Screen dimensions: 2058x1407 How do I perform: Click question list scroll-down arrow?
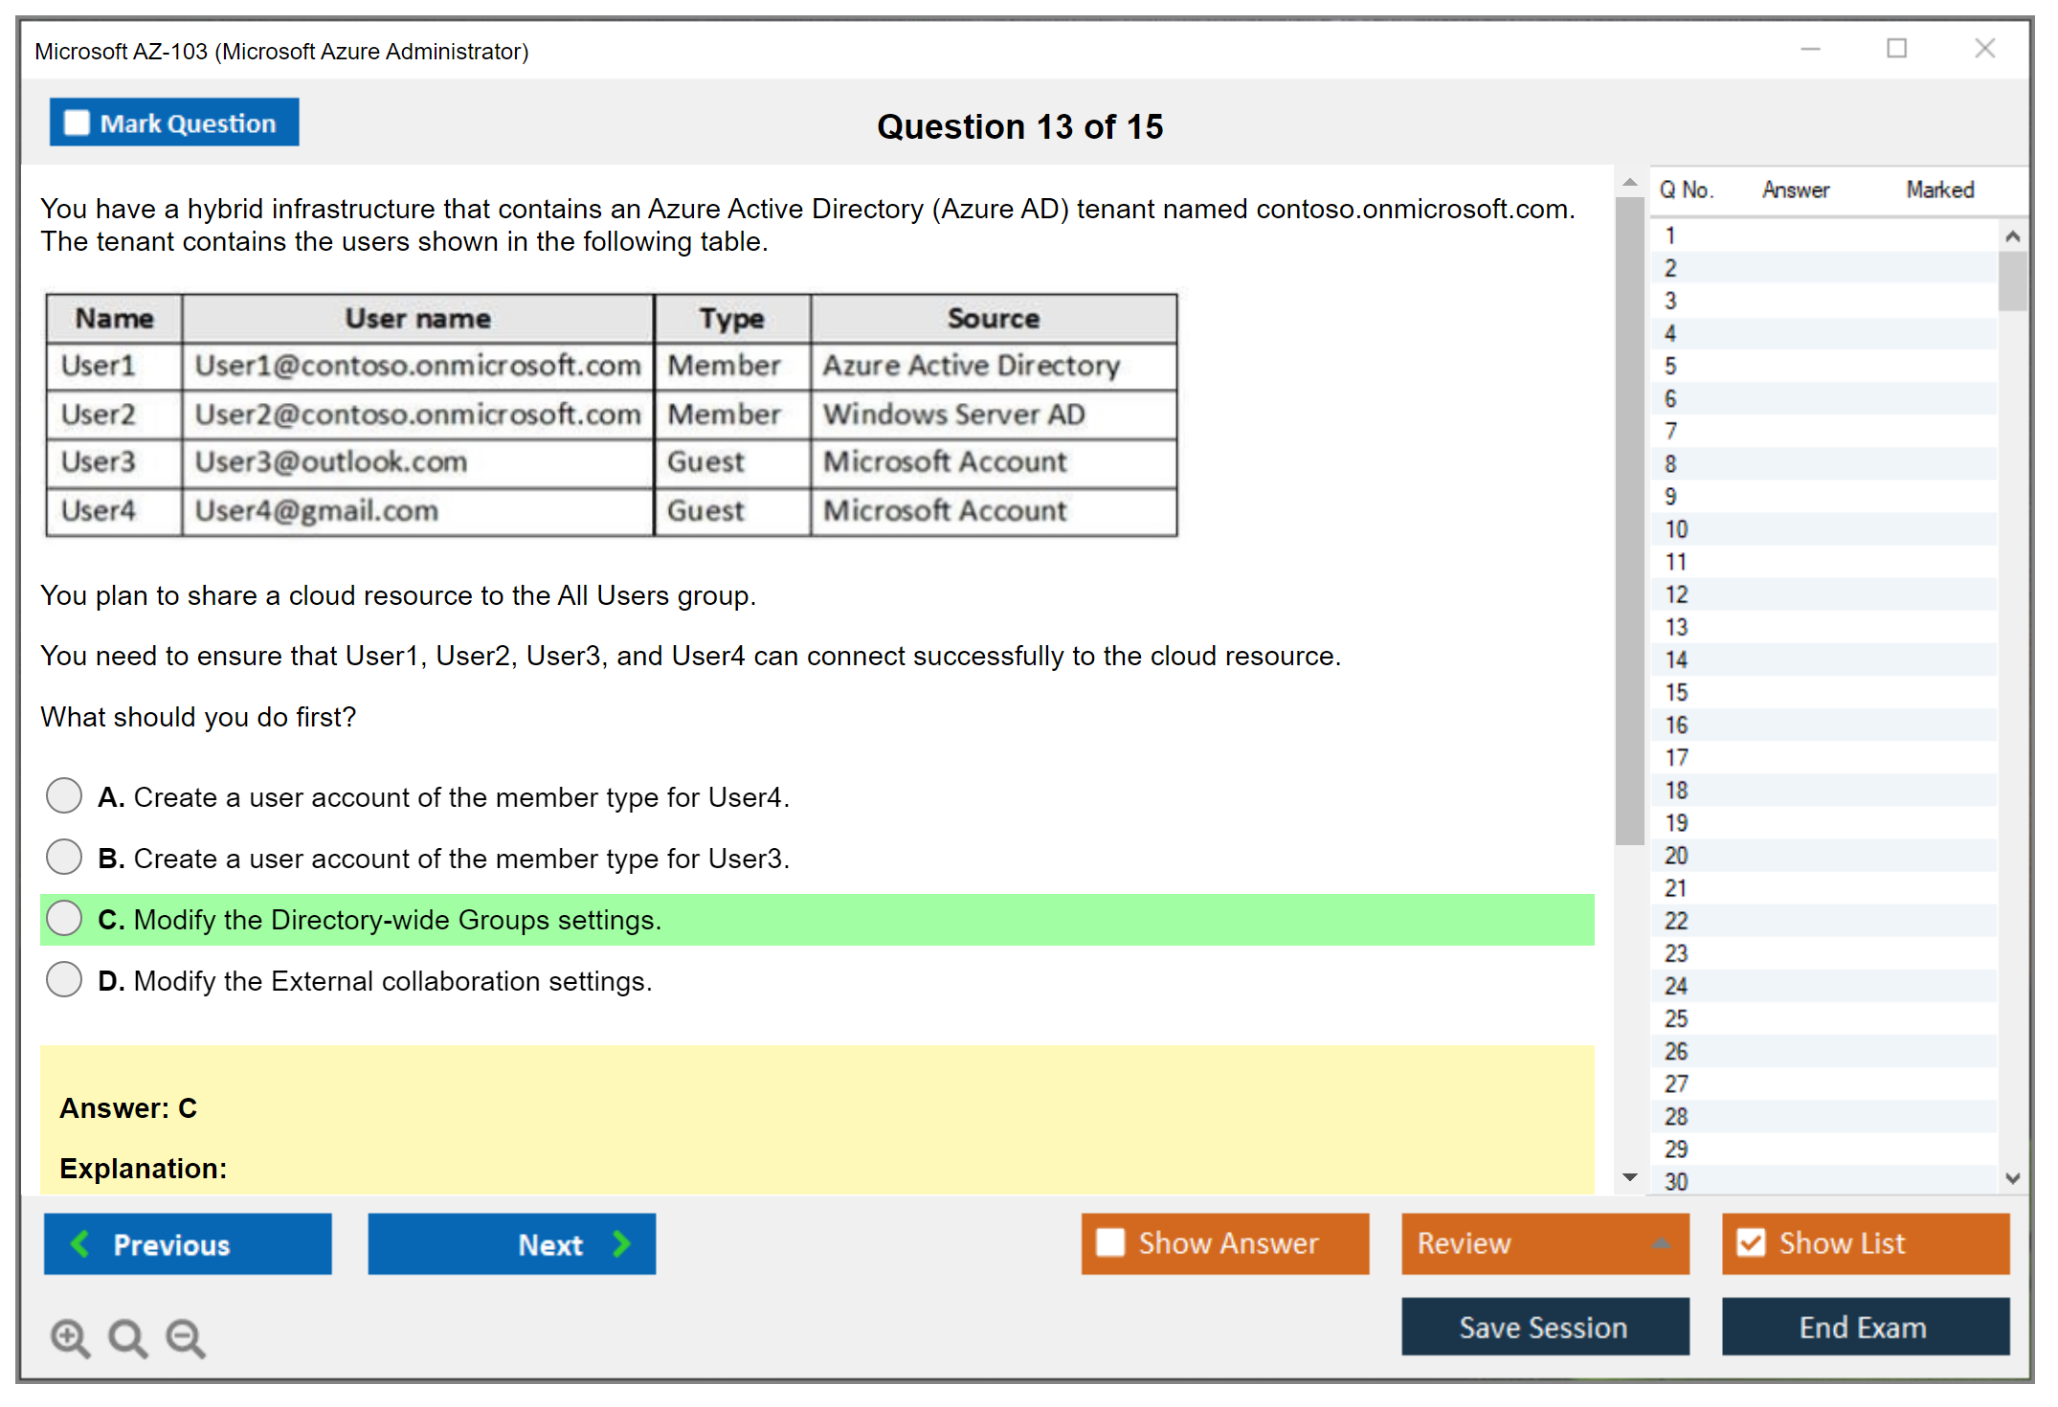(x=2012, y=1178)
